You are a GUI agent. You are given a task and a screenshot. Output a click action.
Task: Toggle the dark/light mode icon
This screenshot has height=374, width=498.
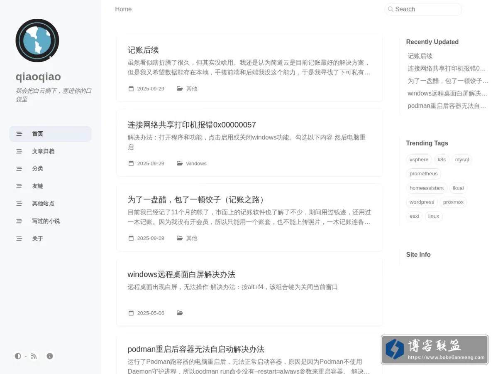pyautogui.click(x=18, y=356)
